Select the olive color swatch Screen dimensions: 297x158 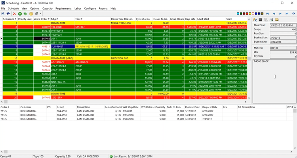(x=262, y=13)
